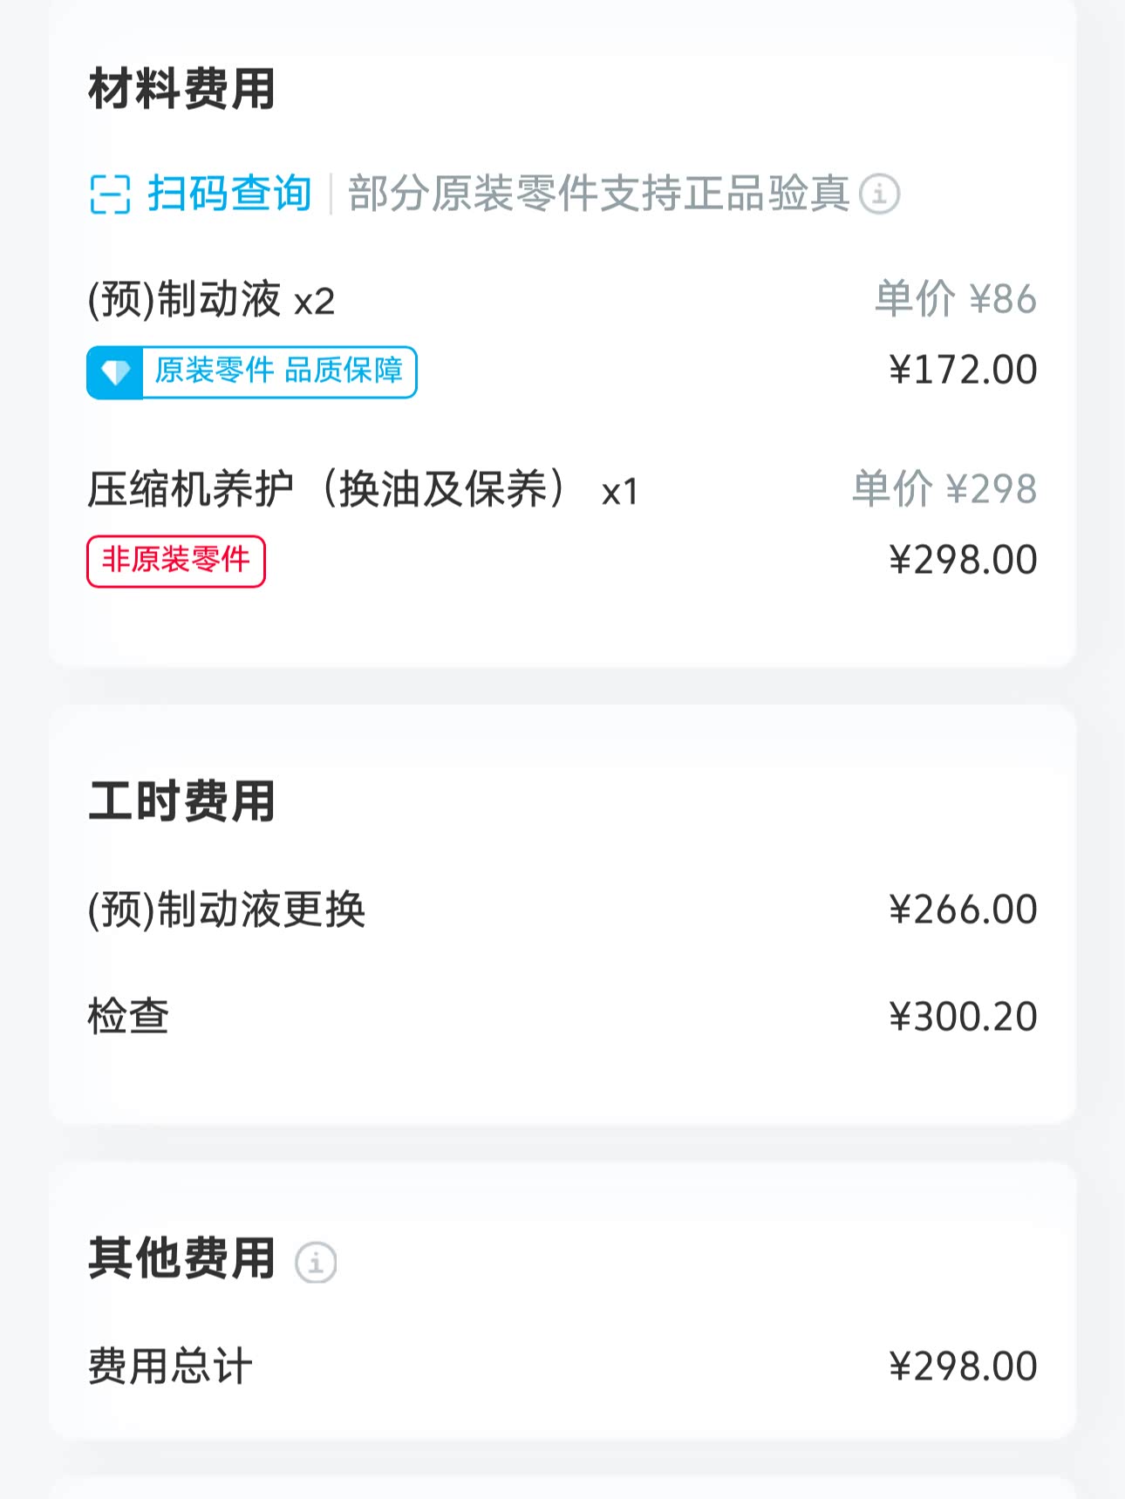
Task: Tap the ¥300.20 inspection fee
Action: click(x=963, y=1017)
